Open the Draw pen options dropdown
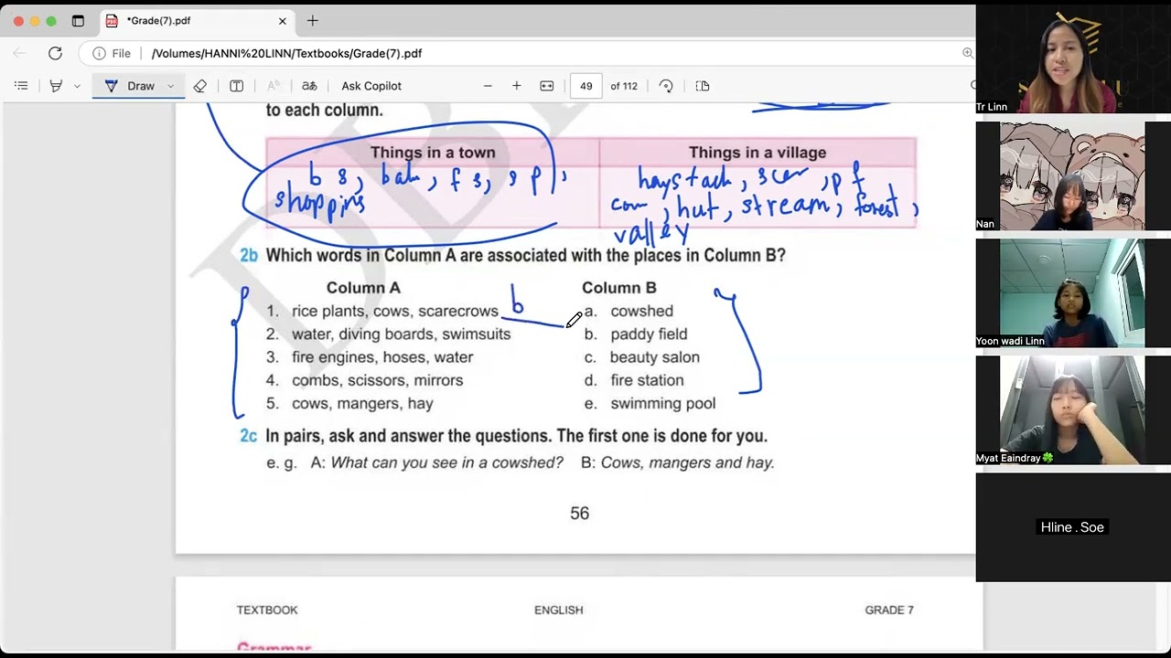The width and height of the screenshot is (1171, 658). point(170,86)
